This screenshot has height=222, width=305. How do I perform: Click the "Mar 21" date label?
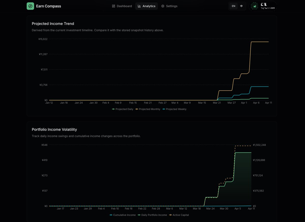click(x=217, y=103)
